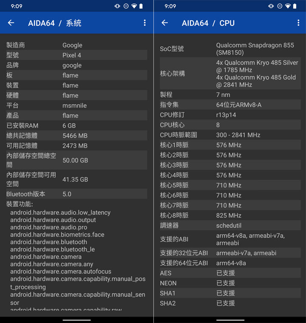This screenshot has height=323, width=306.
Task: Select the CPU時脈範圍 300 - 2841 MHz row
Action: click(x=230, y=135)
